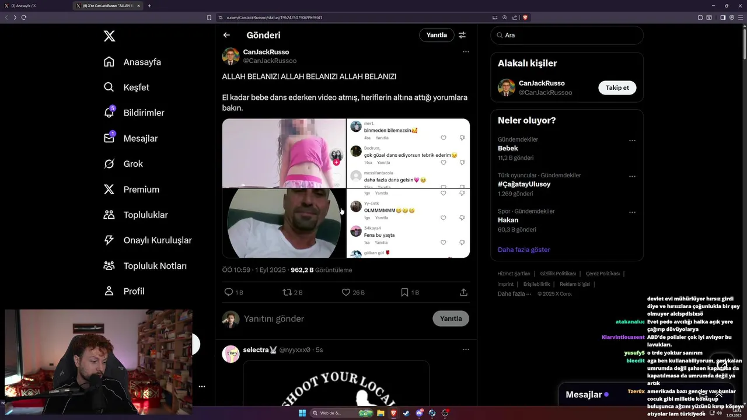747x420 pixels.
Task: Open the Erişilebilirlik footer link
Action: [x=537, y=284]
